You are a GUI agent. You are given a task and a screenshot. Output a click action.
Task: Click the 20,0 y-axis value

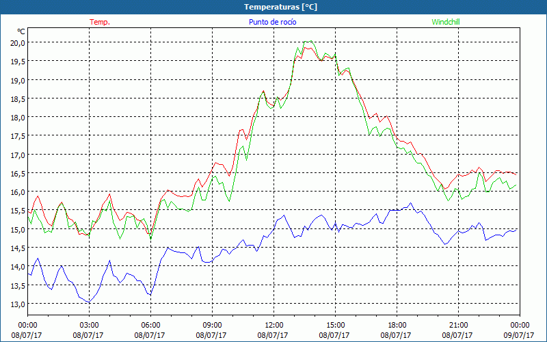click(x=18, y=43)
